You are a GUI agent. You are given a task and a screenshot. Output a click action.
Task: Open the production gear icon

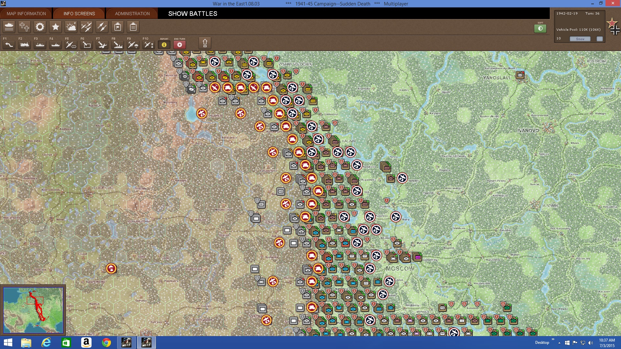click(x=40, y=27)
